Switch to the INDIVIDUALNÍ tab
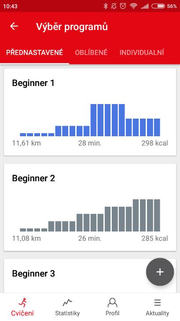Image resolution: width=180 pixels, height=321 pixels. [142, 52]
